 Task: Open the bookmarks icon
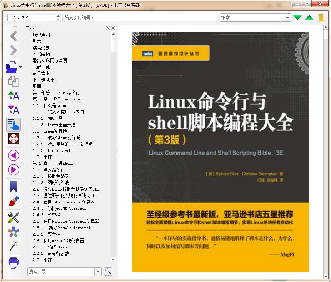coord(14,187)
